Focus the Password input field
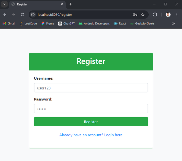Viewport: 182px width, 161px height. (91, 109)
